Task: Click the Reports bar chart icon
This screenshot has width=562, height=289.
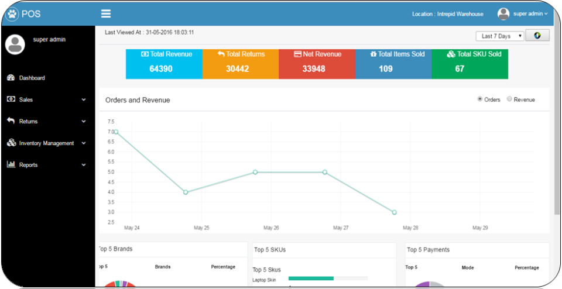Action: coord(11,164)
